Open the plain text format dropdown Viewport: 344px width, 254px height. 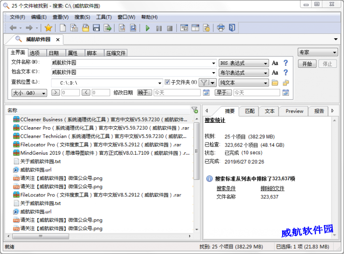[x=244, y=83]
